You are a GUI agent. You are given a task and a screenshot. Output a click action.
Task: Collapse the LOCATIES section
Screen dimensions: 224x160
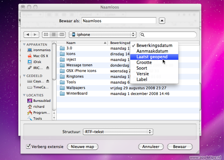pos(24,95)
